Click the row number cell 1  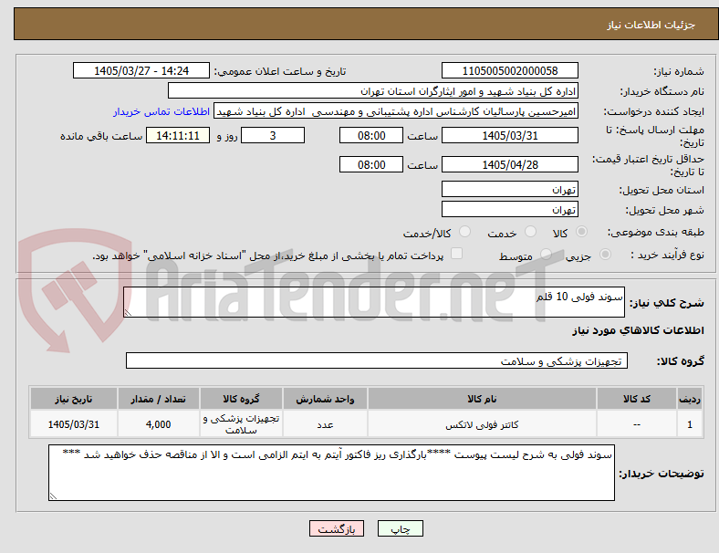click(689, 424)
